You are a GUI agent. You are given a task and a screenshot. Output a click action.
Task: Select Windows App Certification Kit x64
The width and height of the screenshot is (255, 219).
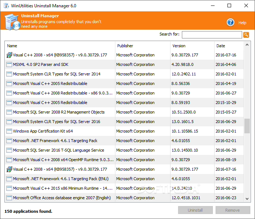43,131
